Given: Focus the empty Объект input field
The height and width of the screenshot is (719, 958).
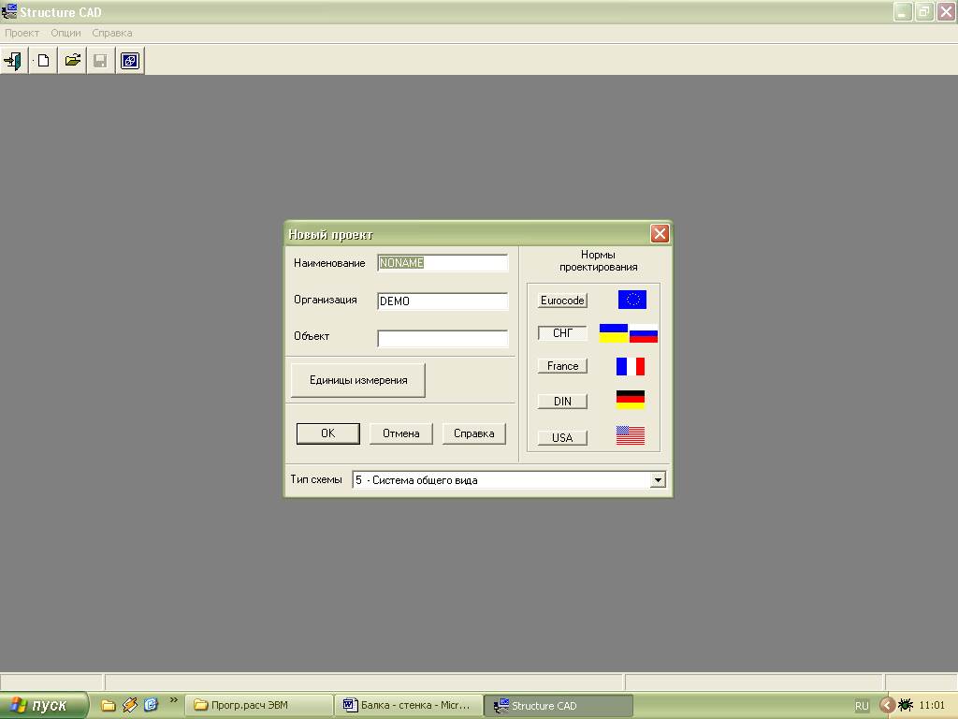Looking at the screenshot, I should [443, 338].
